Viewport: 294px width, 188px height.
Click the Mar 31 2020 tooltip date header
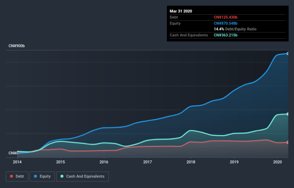181,11
